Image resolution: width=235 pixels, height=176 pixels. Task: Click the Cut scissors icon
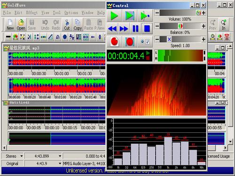(x=67, y=24)
